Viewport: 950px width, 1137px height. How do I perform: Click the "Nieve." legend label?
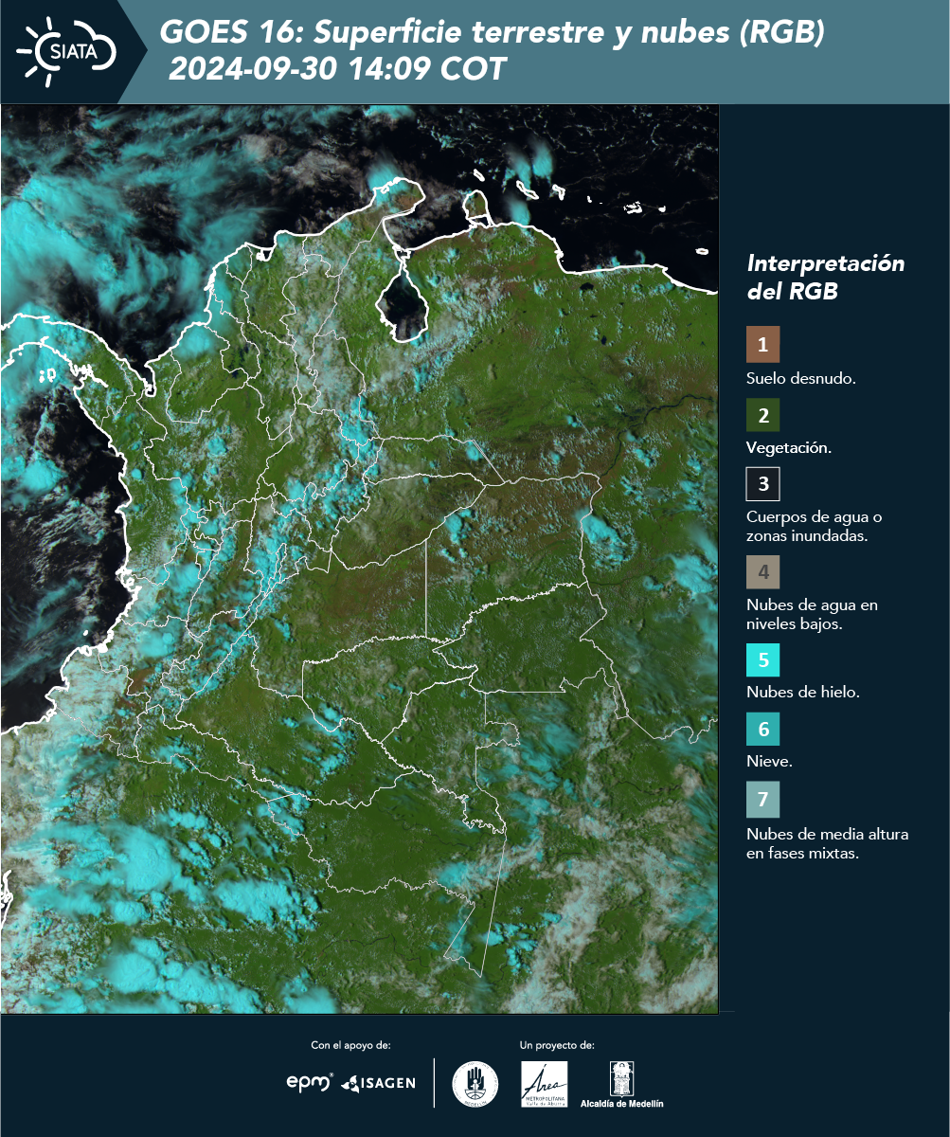[x=769, y=763]
